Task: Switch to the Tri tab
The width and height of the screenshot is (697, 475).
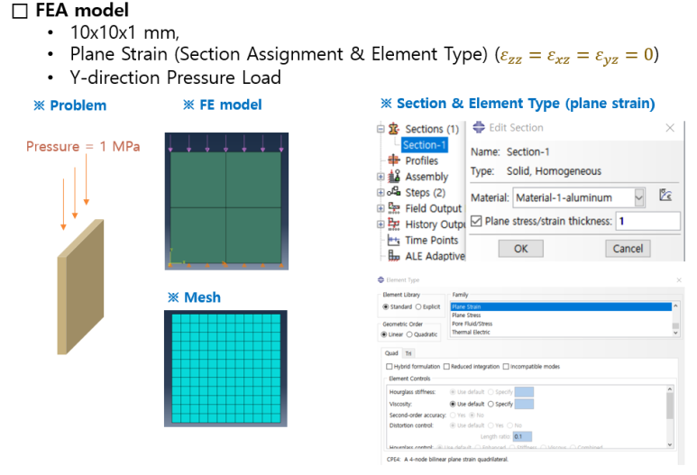Action: tap(408, 353)
